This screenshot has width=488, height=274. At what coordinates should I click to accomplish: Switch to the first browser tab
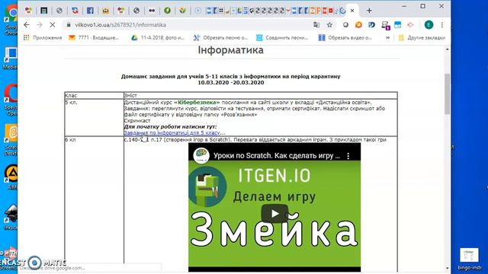click(x=29, y=11)
